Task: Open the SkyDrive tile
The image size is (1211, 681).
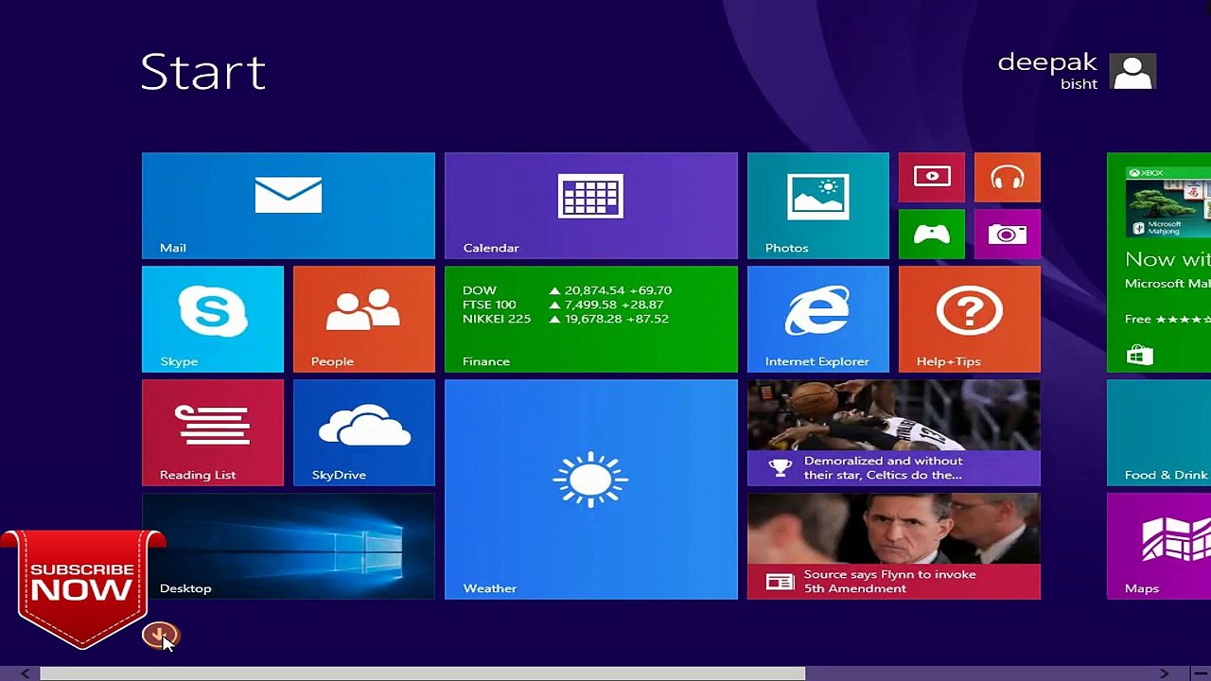Action: (364, 432)
